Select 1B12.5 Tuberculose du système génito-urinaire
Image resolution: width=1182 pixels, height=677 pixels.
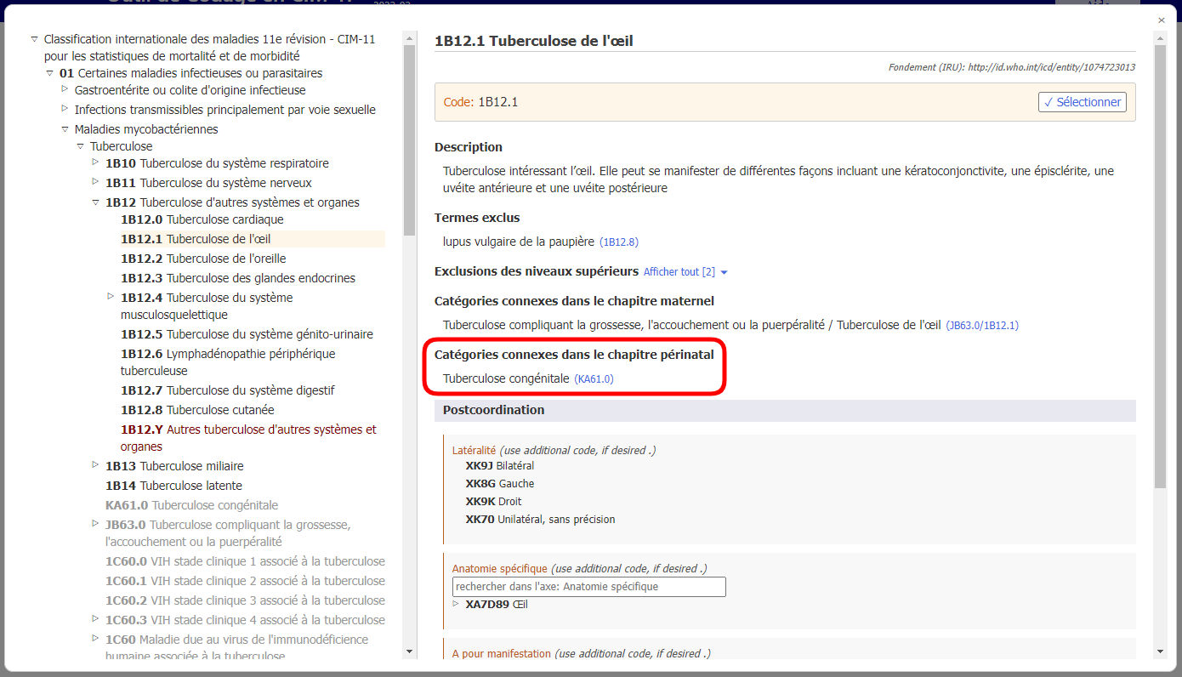tap(247, 334)
